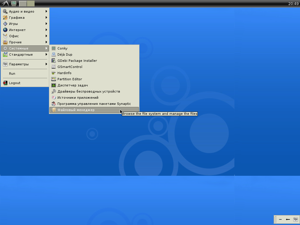Click the GSmartControl drive icon
Viewport: 300px width, 225px height.
click(54, 67)
